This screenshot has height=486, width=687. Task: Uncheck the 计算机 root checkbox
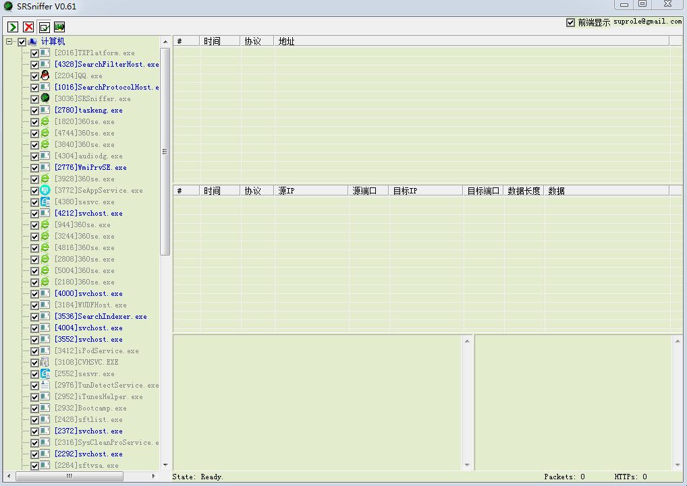(22, 42)
